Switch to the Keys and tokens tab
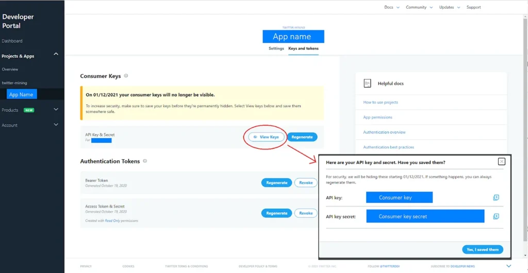The image size is (528, 273). 303,48
